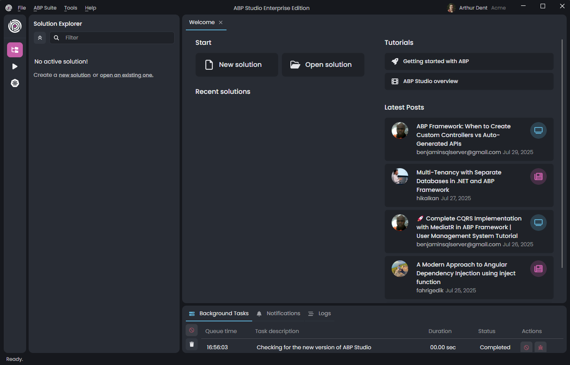Click the New solution button
Screen dimensions: 570x365
237,65
